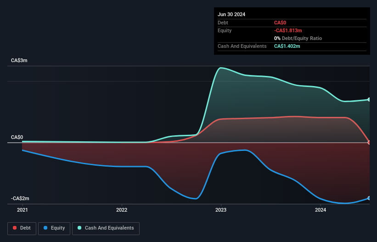
Task: Click the red Debt legend dot
Action: [x=15, y=228]
